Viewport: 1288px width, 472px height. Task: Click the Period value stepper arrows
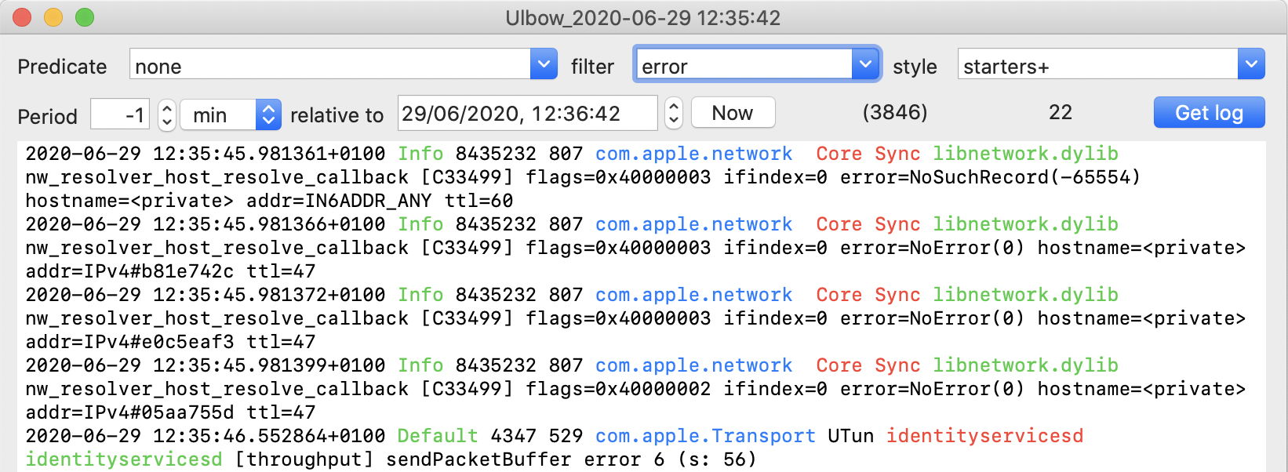[x=166, y=114]
